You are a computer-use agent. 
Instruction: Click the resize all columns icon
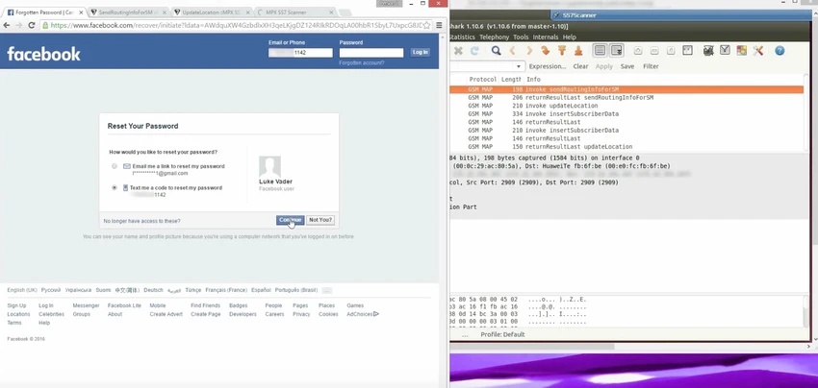687,51
